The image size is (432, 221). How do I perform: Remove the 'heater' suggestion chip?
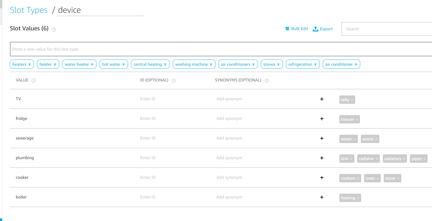tap(55, 64)
